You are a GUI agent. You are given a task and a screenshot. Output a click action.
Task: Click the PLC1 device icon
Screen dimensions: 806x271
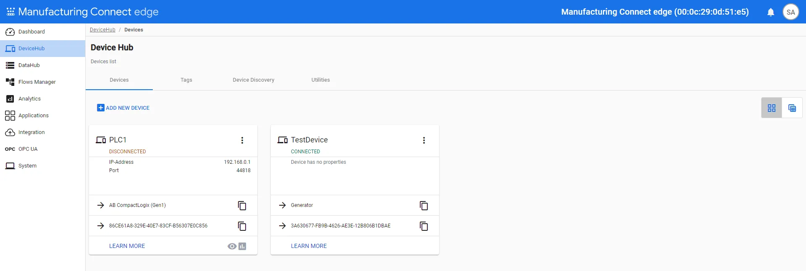(x=101, y=140)
